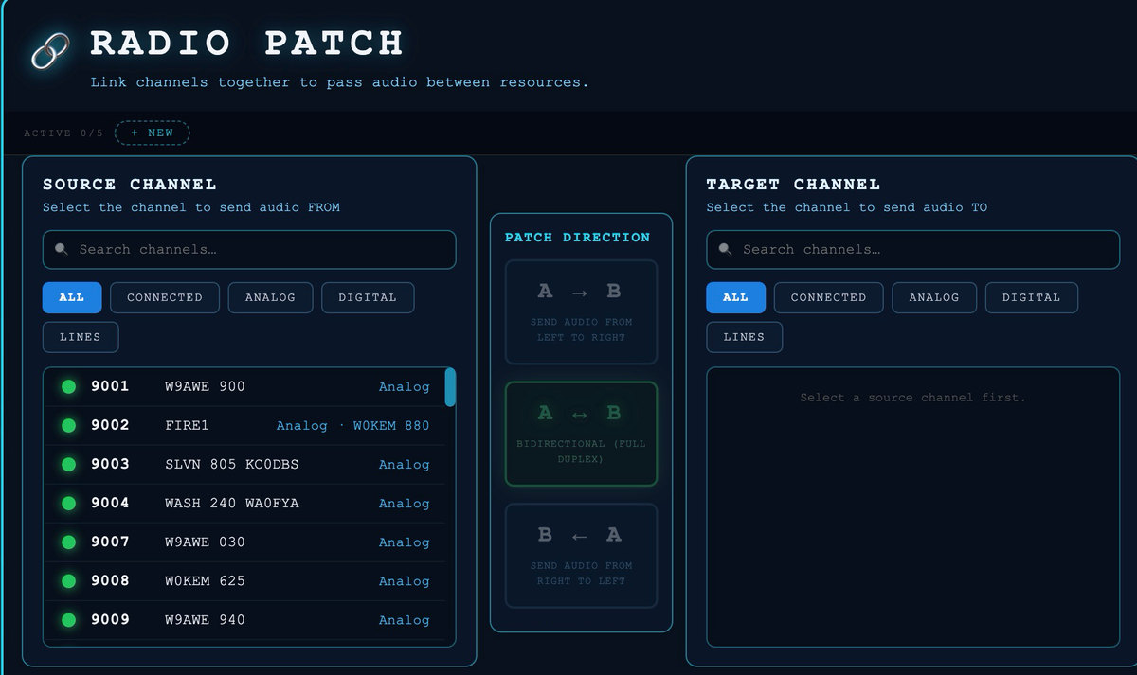Click the source search magnifier icon
Screen dimensions: 1137x675
coord(62,250)
